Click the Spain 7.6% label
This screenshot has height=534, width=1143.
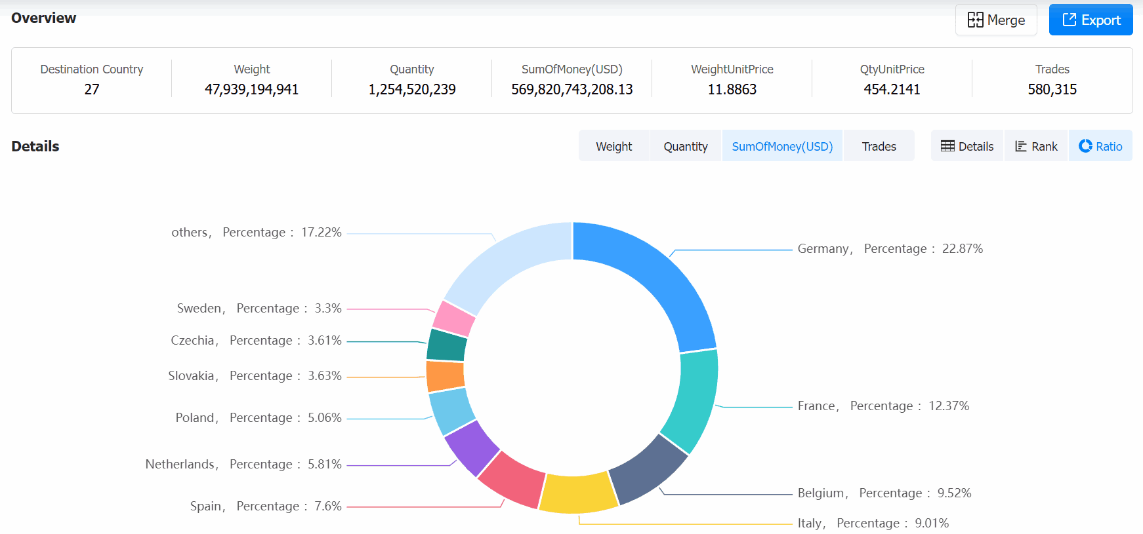[x=266, y=506]
